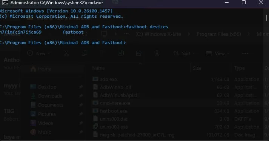Viewport: 269px width, 141px height.
Task: Click the refresh icon in File Explorer
Action: point(85,34)
